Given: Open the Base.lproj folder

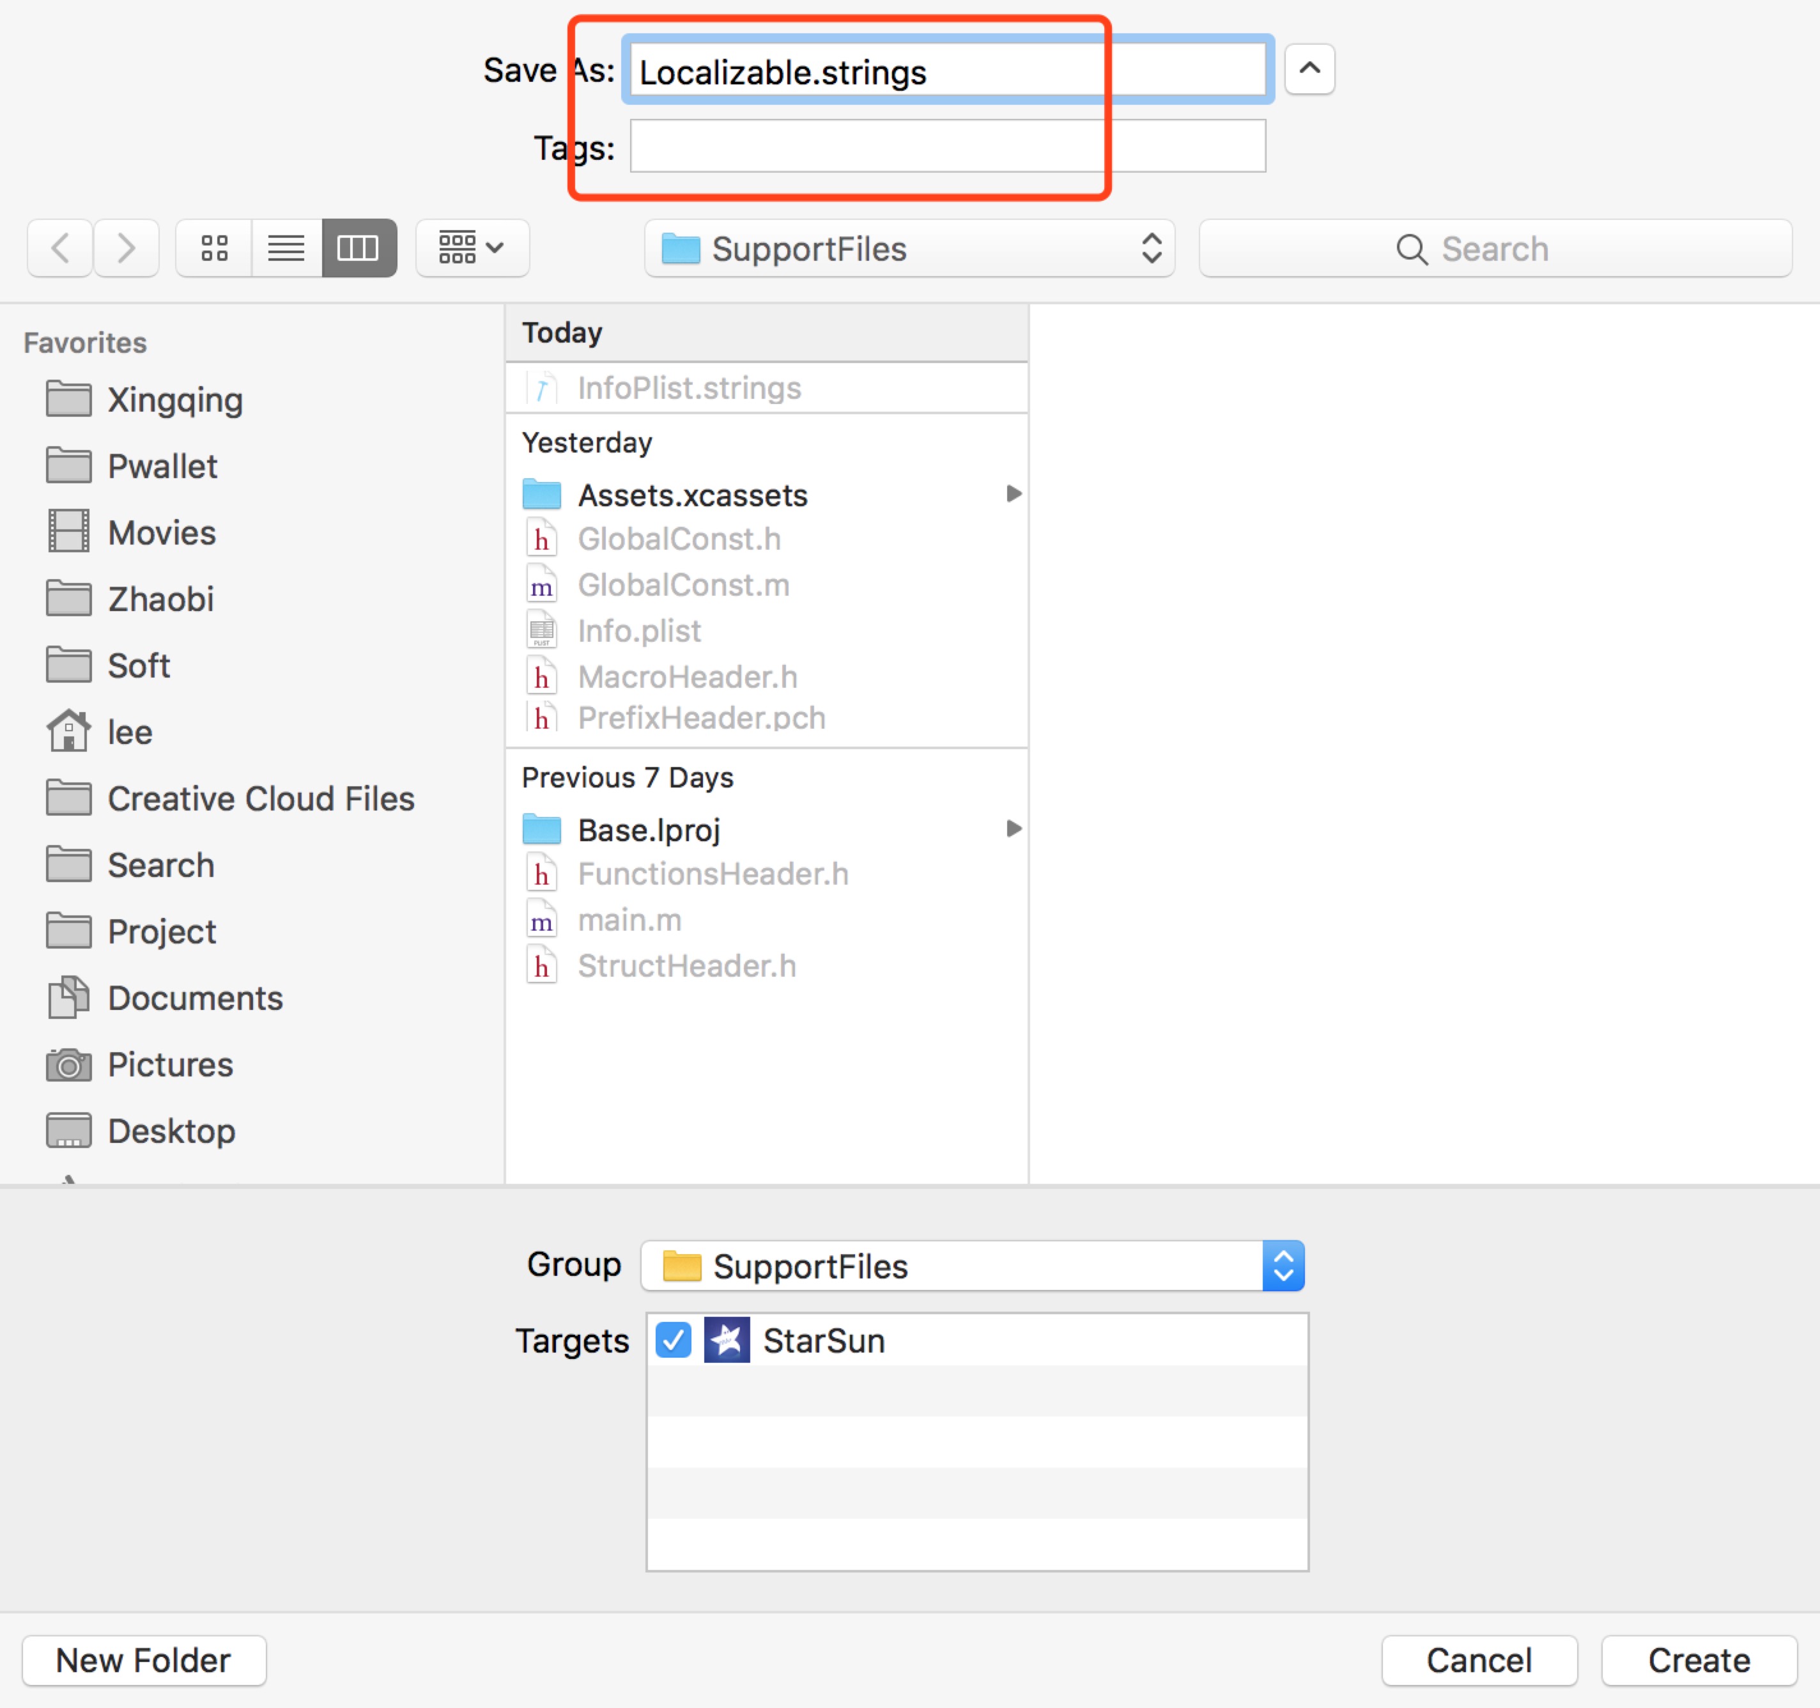Looking at the screenshot, I should tap(648, 830).
